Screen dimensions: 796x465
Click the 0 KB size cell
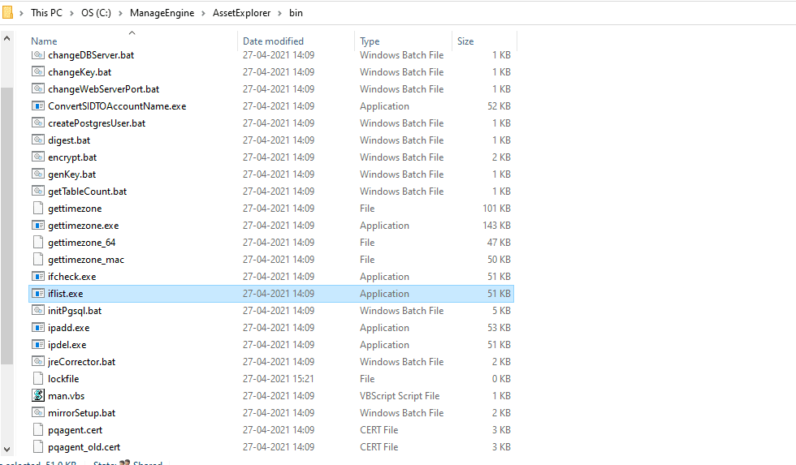501,379
